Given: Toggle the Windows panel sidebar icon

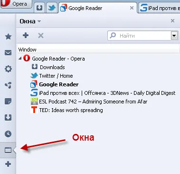Looking at the screenshot, I should point(8,150).
